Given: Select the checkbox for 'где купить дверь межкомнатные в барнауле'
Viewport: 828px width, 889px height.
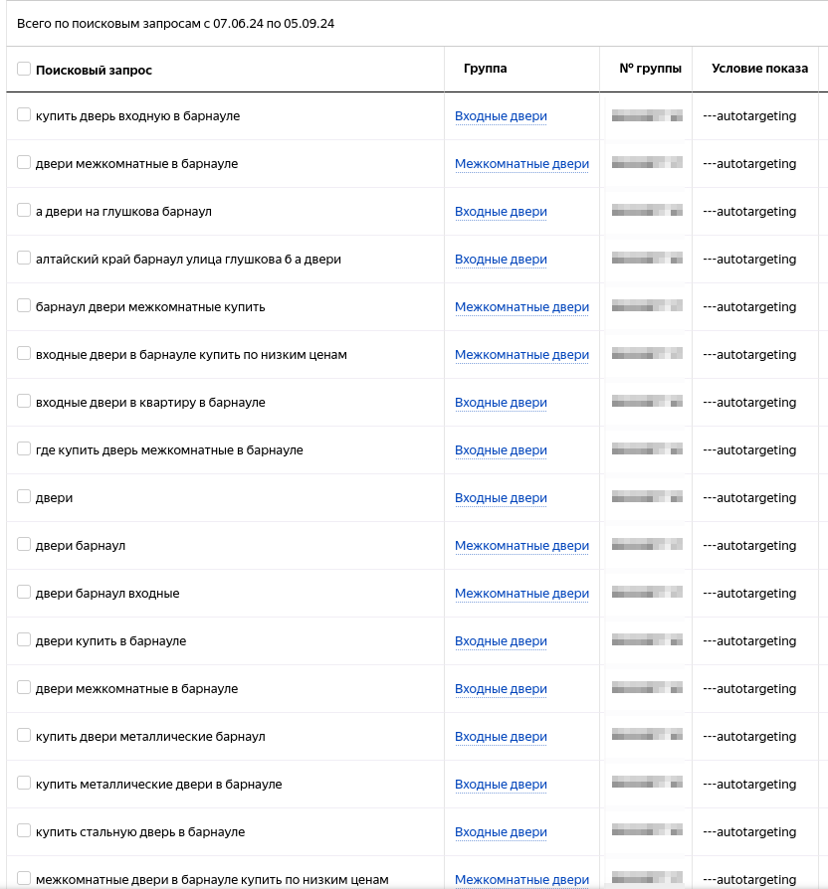Looking at the screenshot, I should 24,449.
